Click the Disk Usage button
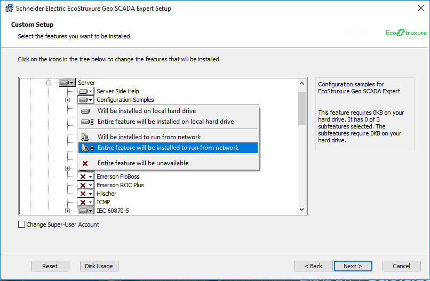 coord(99,266)
